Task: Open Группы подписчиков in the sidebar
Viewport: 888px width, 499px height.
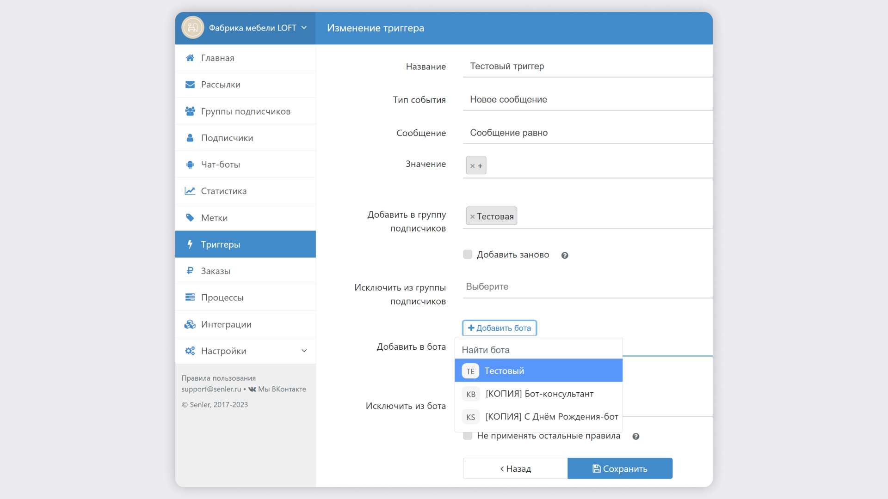Action: coord(246,111)
